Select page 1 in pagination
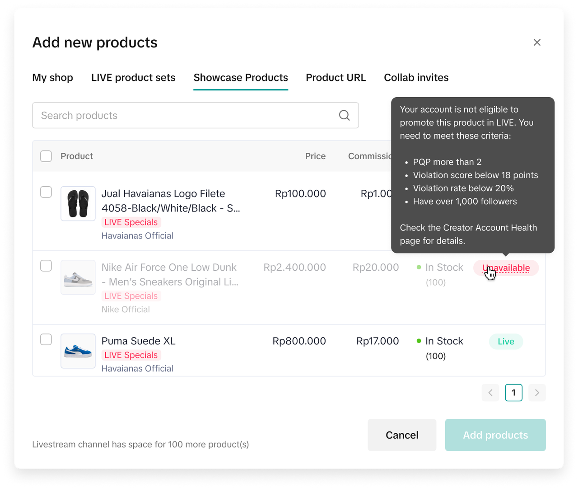578x489 pixels. click(x=513, y=393)
